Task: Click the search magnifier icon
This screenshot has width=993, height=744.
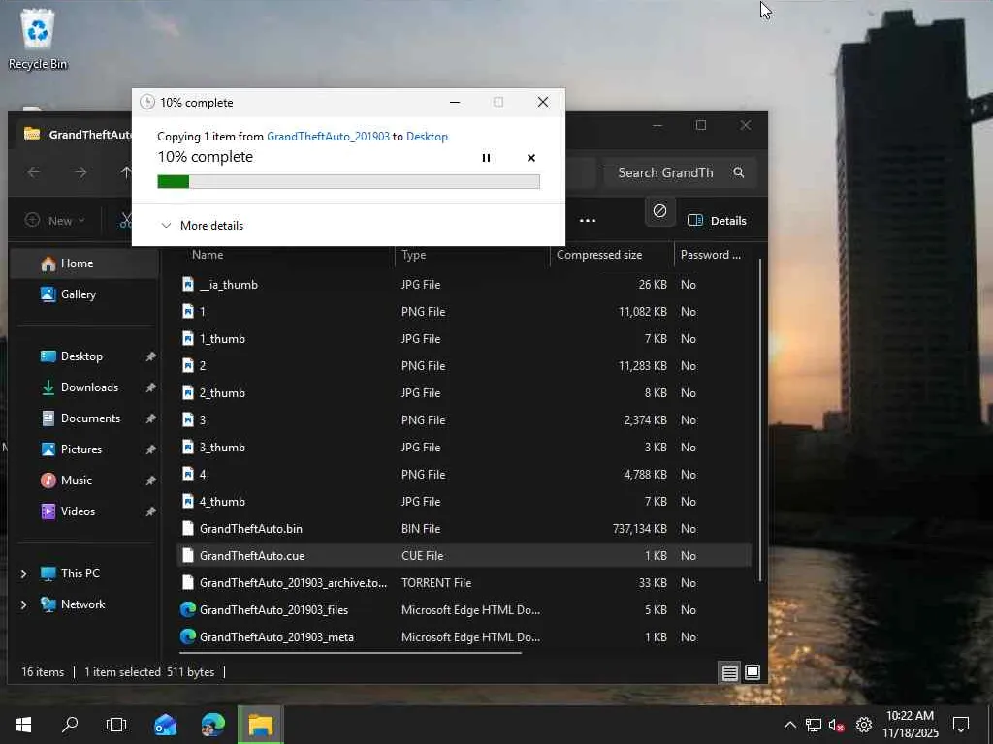Action: (738, 172)
